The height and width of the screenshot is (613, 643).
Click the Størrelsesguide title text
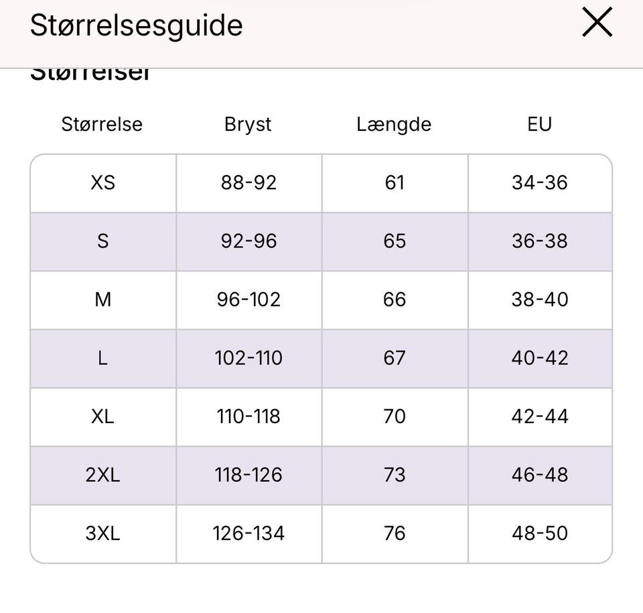point(136,25)
